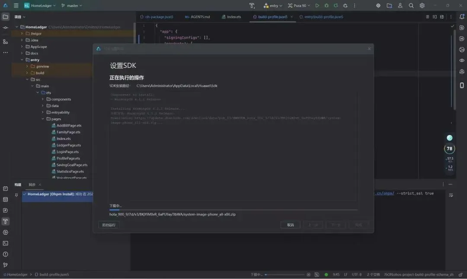
Task: Open device manager phone icon in right bar
Action: [x=462, y=86]
